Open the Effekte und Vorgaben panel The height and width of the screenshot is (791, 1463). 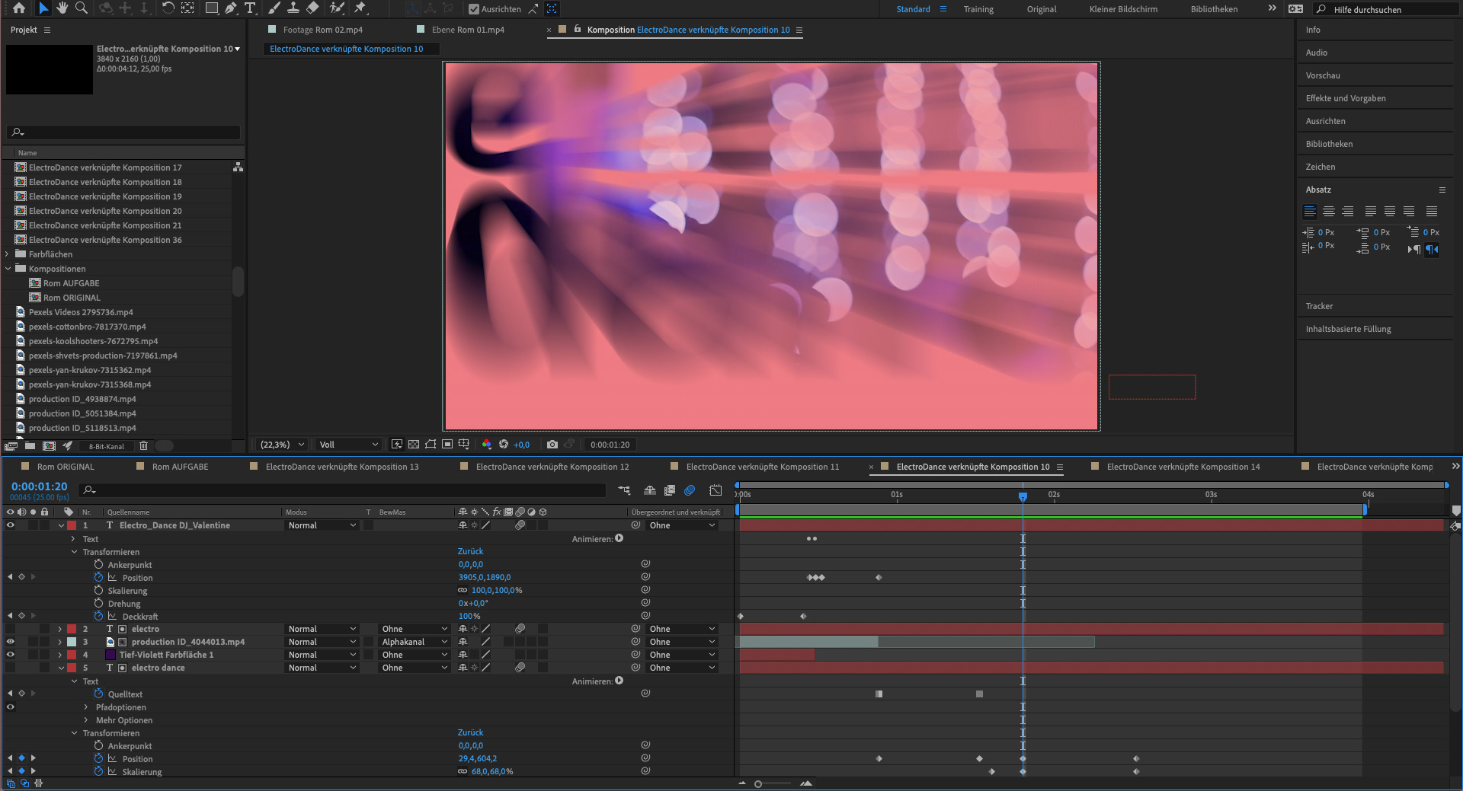tap(1346, 98)
